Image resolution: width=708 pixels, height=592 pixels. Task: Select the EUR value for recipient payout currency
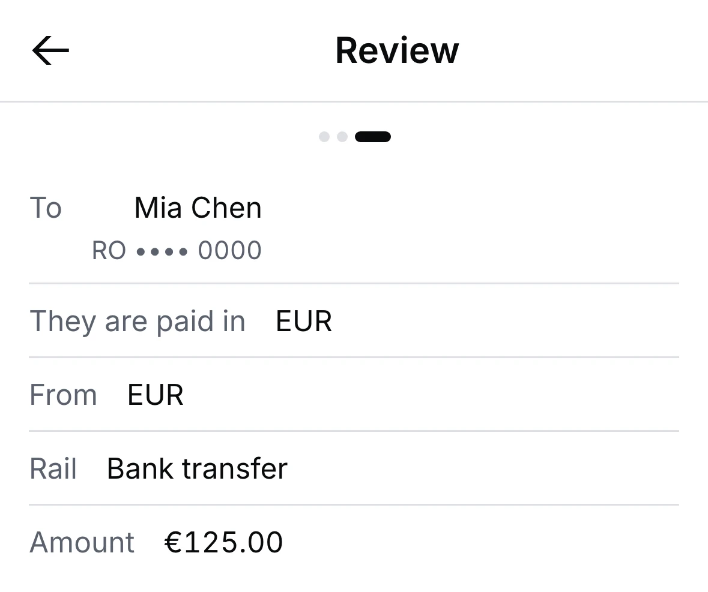tap(304, 321)
